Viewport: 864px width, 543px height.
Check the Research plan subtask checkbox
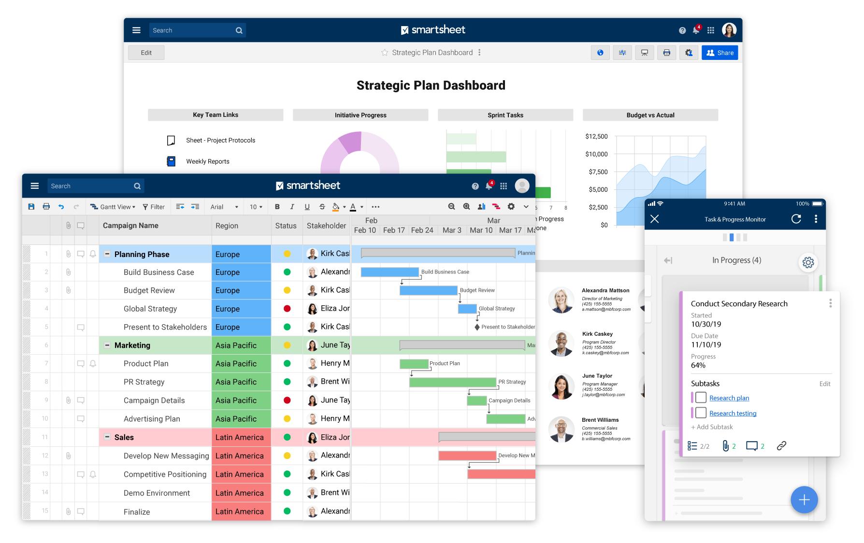pyautogui.click(x=701, y=398)
